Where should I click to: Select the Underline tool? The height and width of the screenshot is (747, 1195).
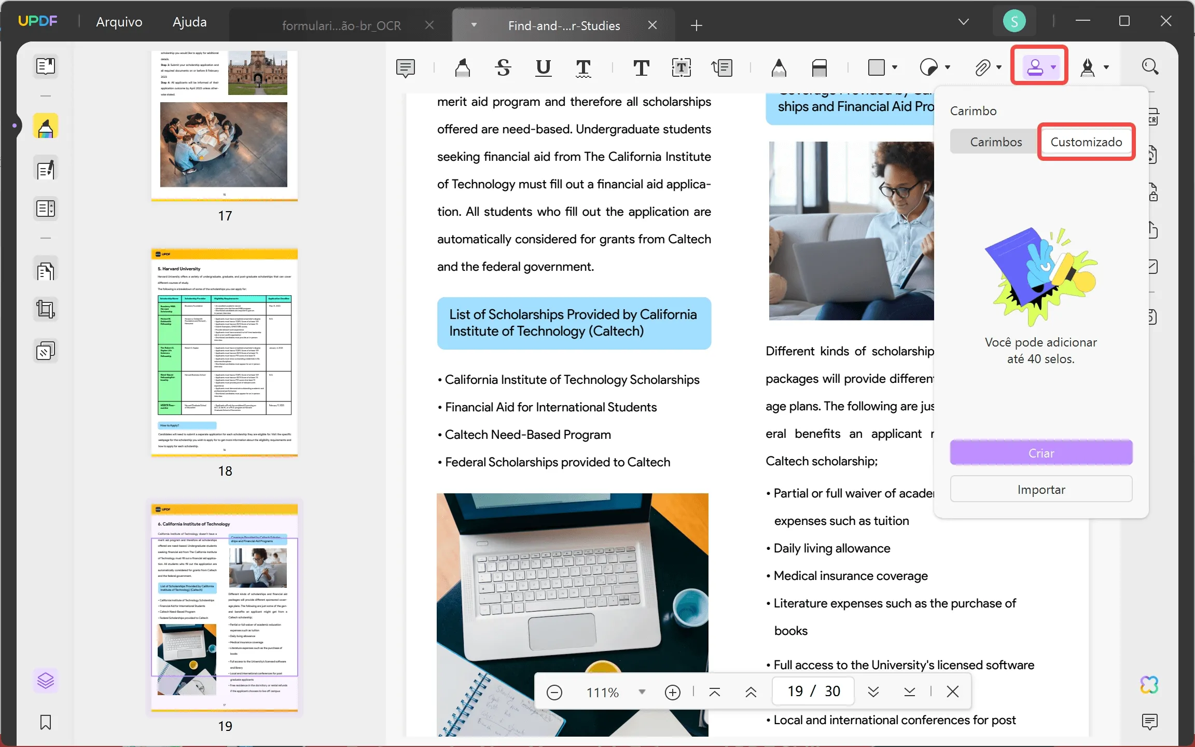point(543,68)
